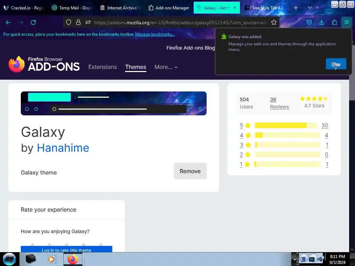Viewport: 355px width, 266px height.
Task: Filter reviews by 5 stars row
Action: tap(284, 125)
